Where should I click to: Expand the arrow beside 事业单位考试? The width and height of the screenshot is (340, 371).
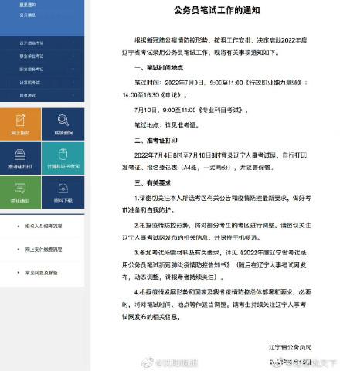73,56
